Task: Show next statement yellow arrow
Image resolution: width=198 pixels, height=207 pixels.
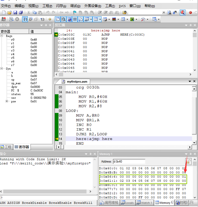Action: pos(50,19)
